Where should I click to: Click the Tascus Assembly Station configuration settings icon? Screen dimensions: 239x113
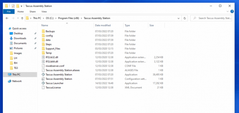43,79
